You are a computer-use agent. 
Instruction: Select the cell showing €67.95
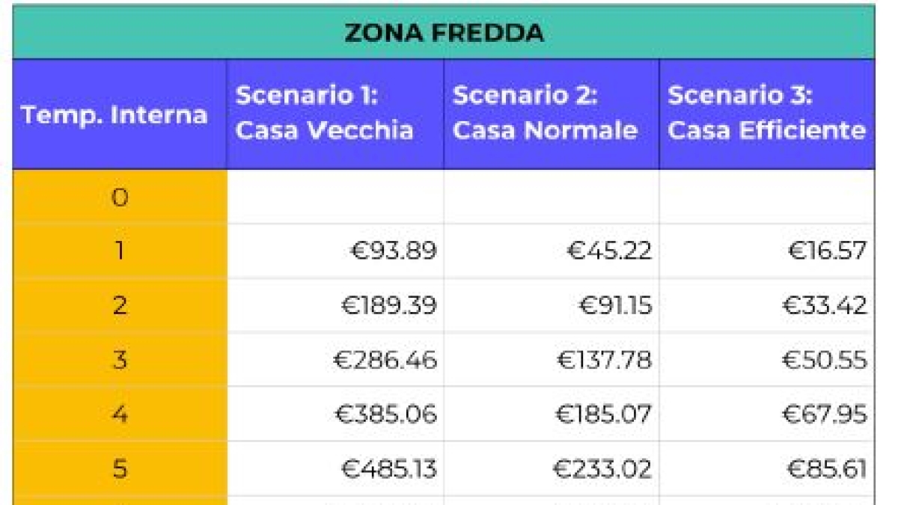click(x=825, y=414)
